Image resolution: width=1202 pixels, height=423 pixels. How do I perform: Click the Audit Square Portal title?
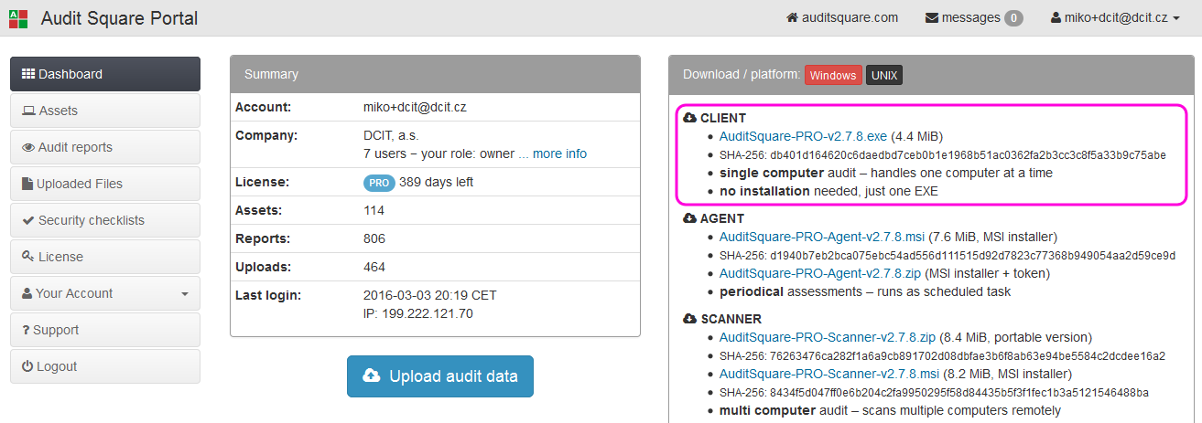point(119,18)
